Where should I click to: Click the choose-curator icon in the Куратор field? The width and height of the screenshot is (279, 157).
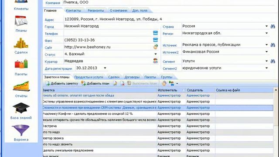pos(155,61)
